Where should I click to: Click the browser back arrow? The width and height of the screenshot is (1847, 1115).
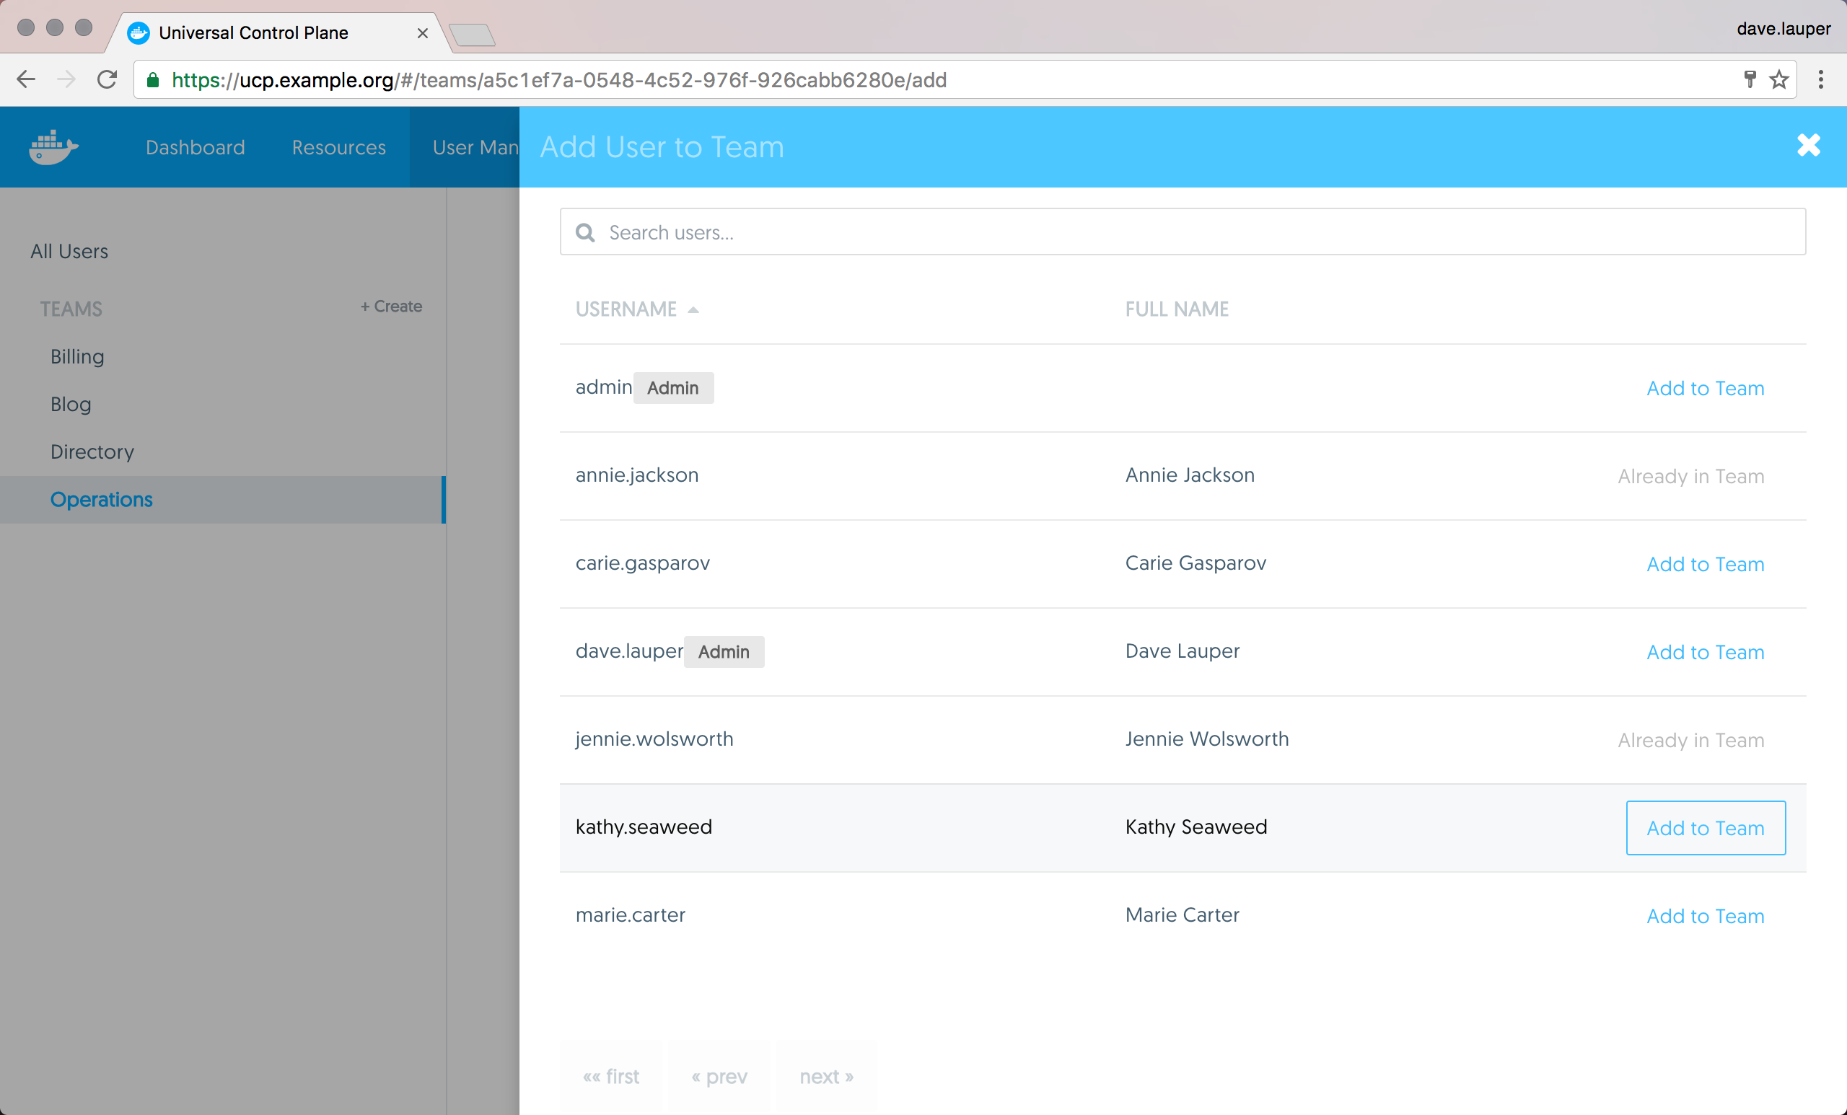pos(26,79)
